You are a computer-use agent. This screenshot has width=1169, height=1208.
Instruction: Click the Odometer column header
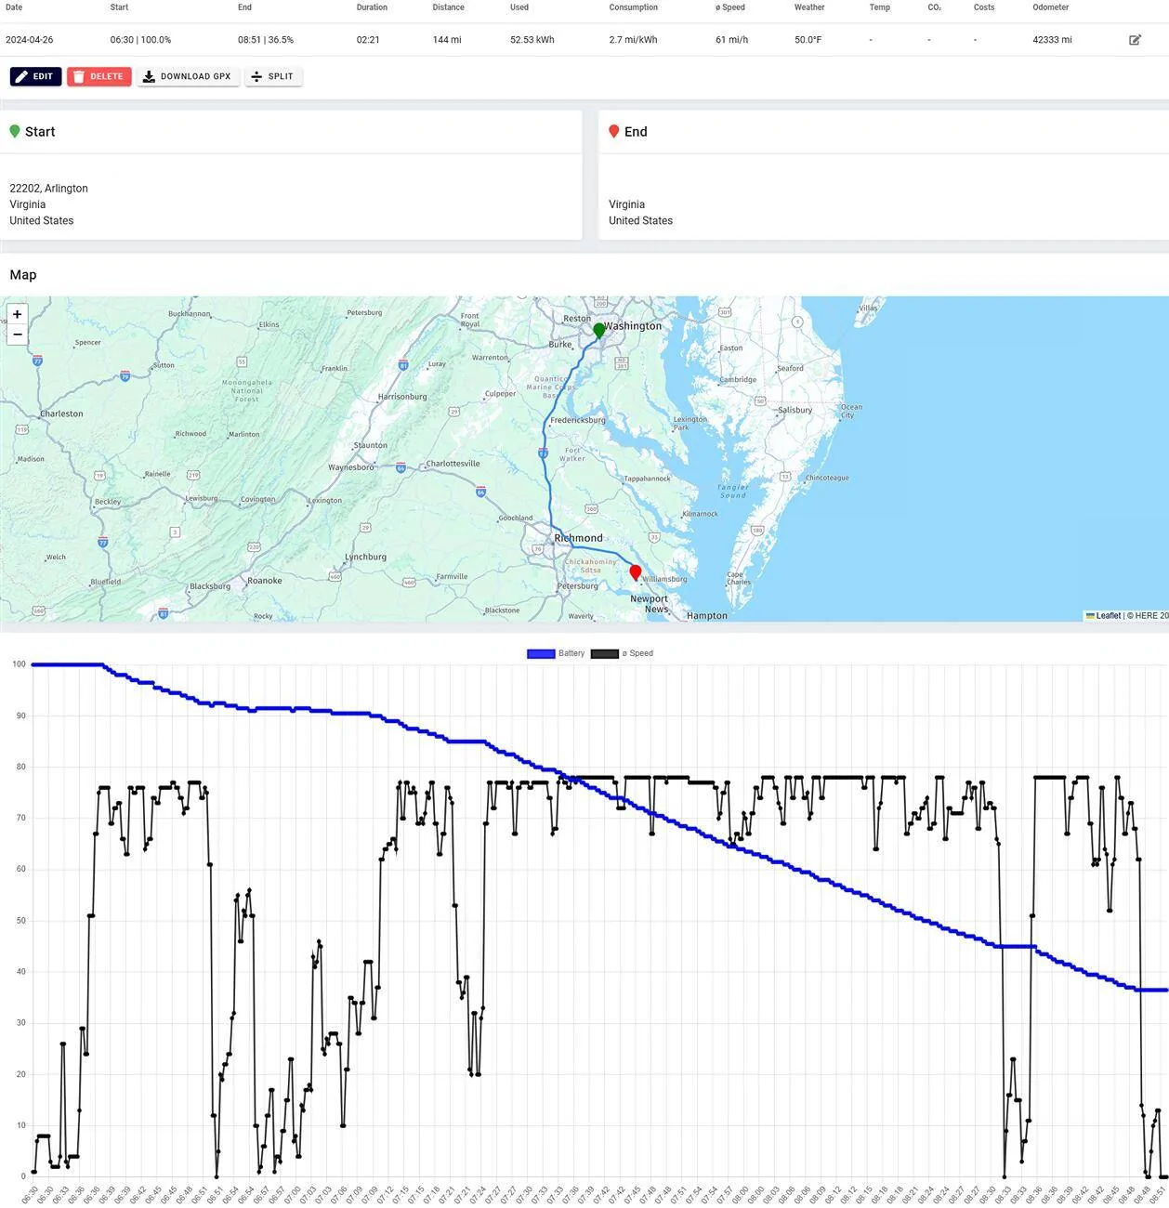pos(1051,7)
